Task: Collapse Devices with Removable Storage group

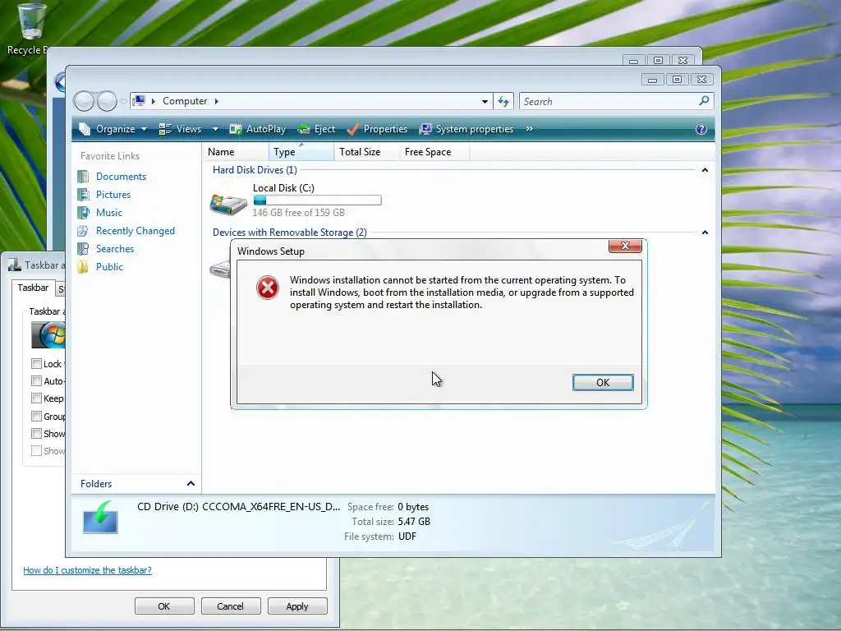Action: pos(705,233)
